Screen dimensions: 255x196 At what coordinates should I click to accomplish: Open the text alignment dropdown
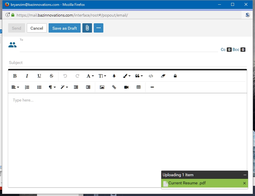(x=15, y=87)
